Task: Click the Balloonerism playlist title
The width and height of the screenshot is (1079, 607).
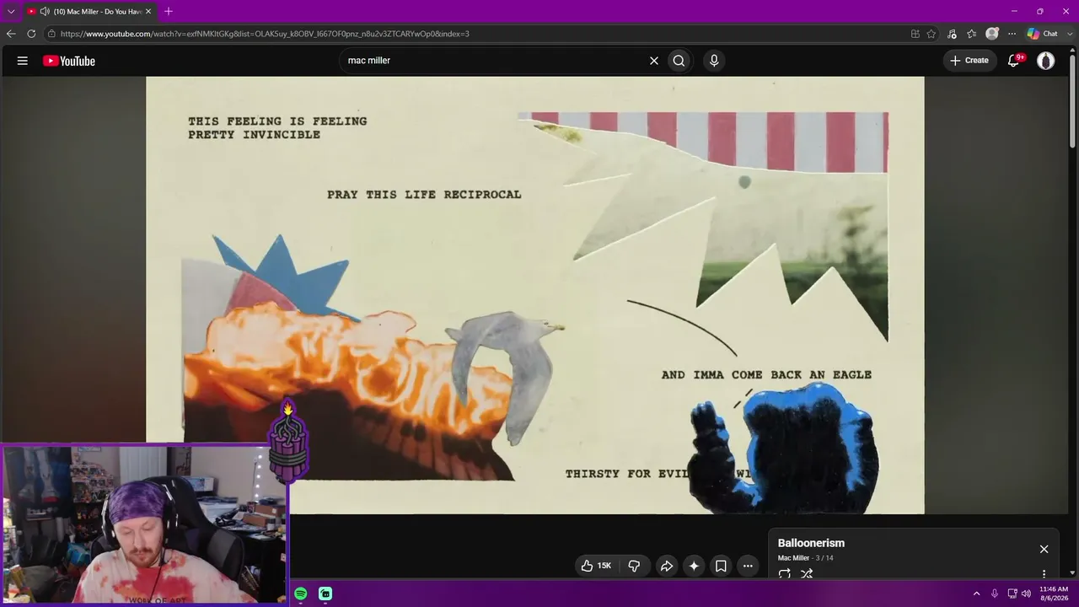Action: point(811,543)
